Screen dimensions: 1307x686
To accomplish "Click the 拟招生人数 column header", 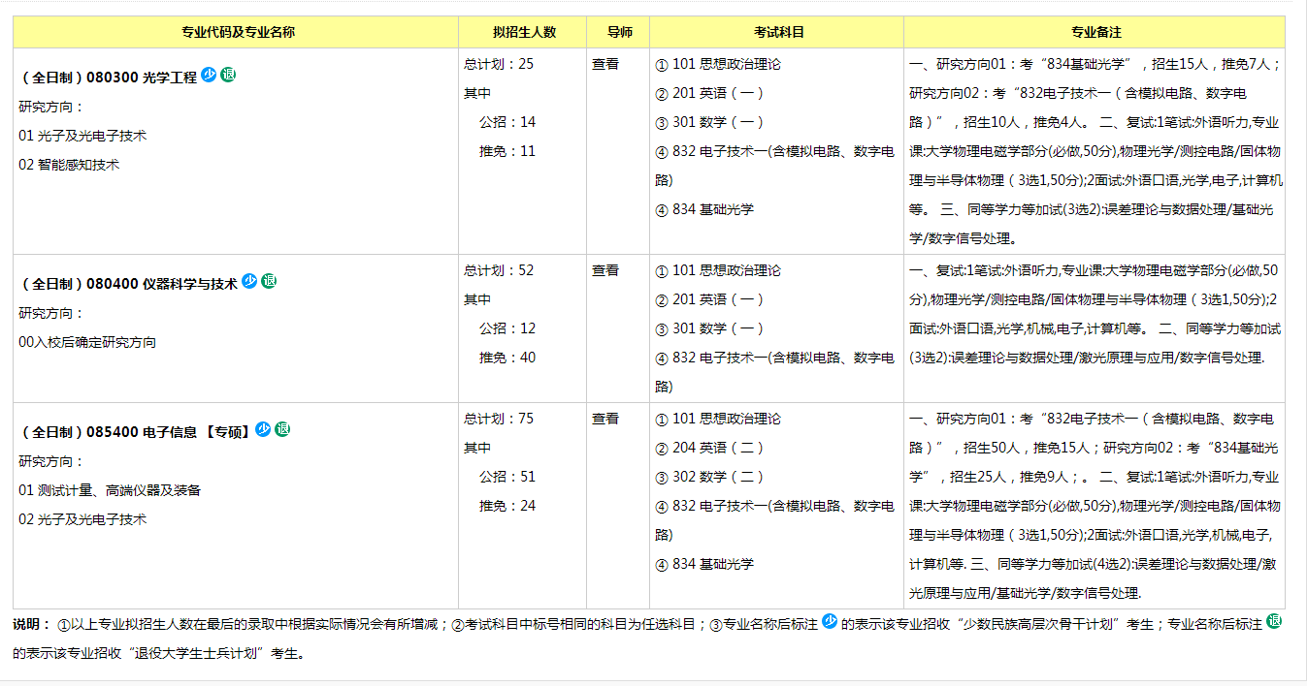I will pos(524,32).
